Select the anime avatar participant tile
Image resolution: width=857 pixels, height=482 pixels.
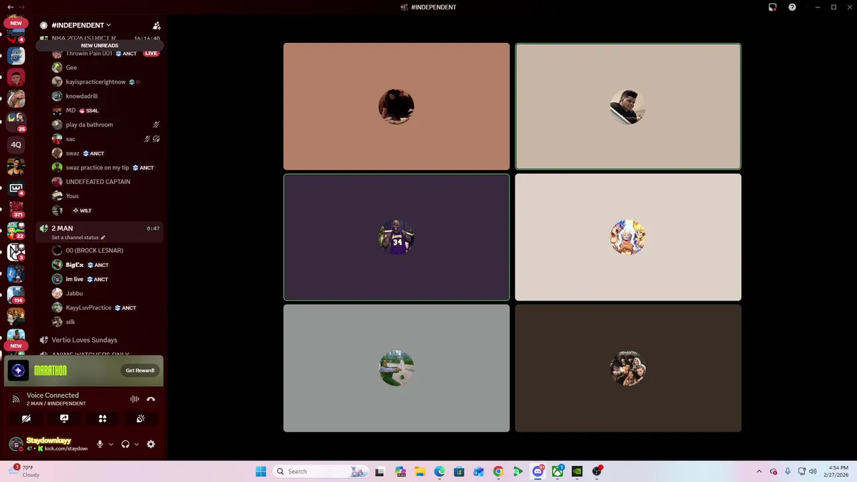628,237
